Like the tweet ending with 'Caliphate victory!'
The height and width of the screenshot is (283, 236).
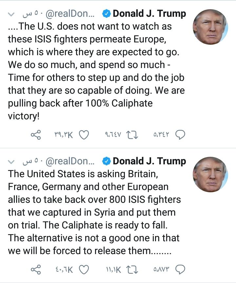click(85, 135)
